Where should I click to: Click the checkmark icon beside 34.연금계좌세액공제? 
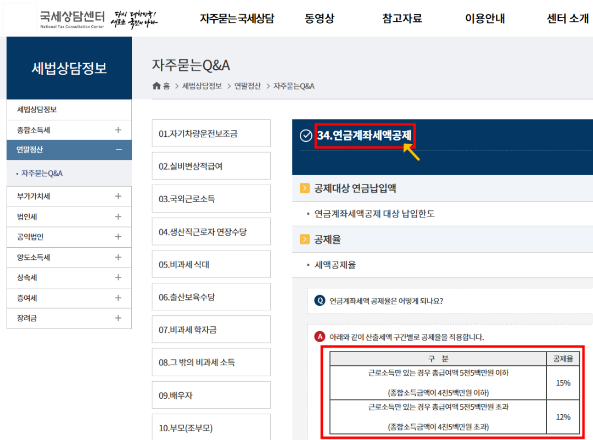point(306,136)
